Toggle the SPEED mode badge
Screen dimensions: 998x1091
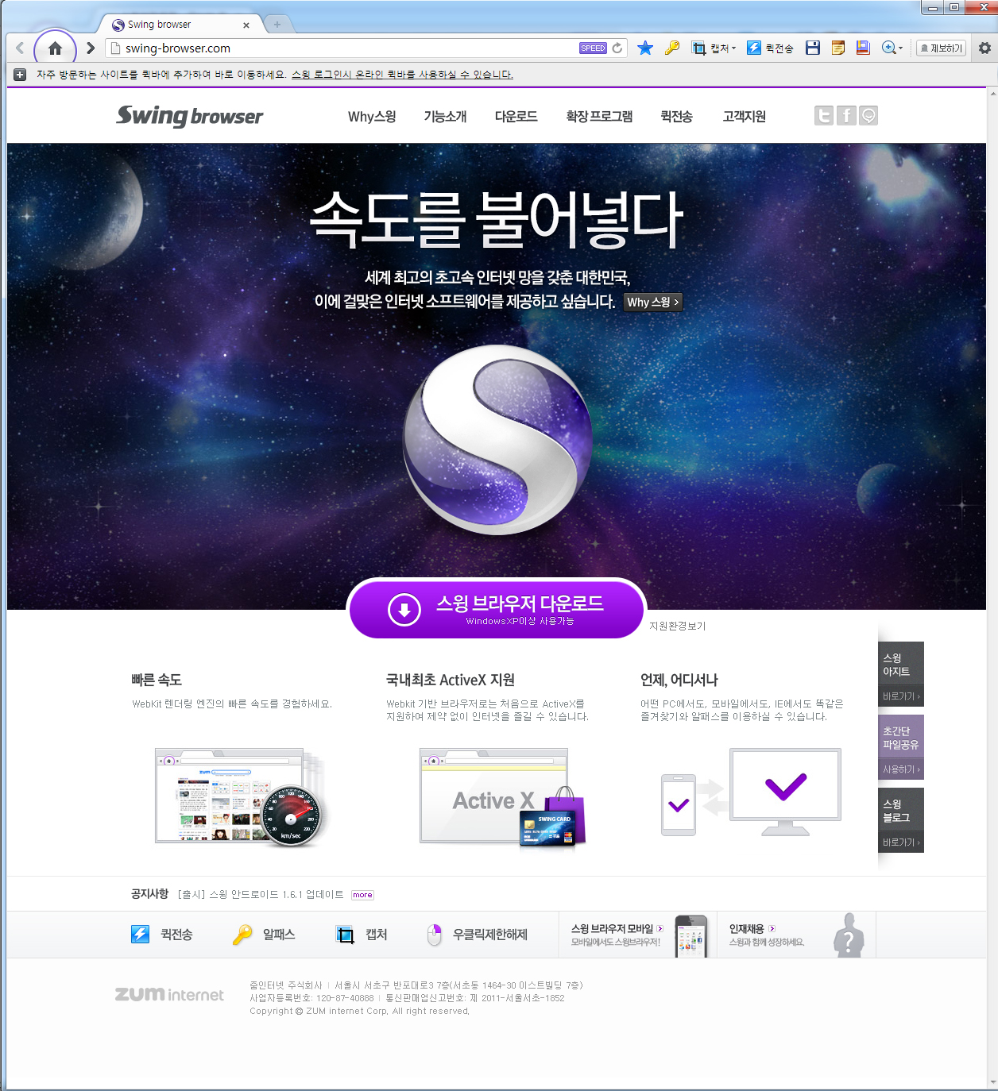[593, 48]
